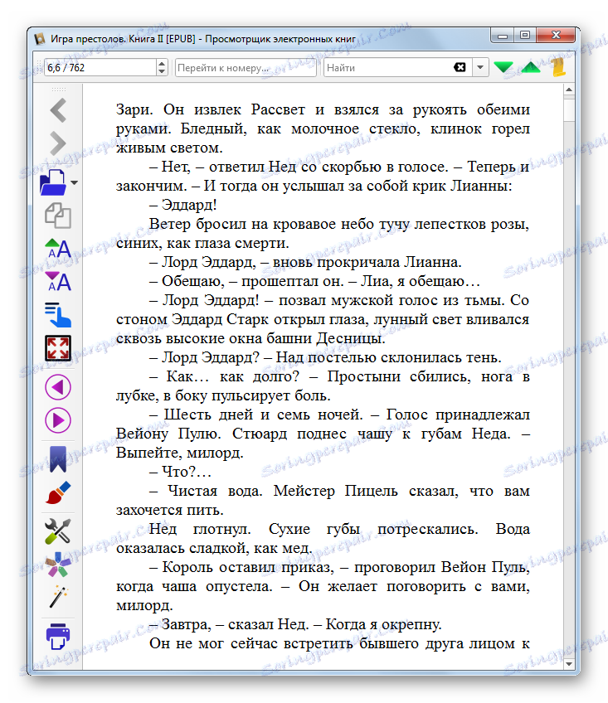Click the words 'живым светом.'
The width and height of the screenshot is (608, 703).
pyautogui.click(x=169, y=148)
